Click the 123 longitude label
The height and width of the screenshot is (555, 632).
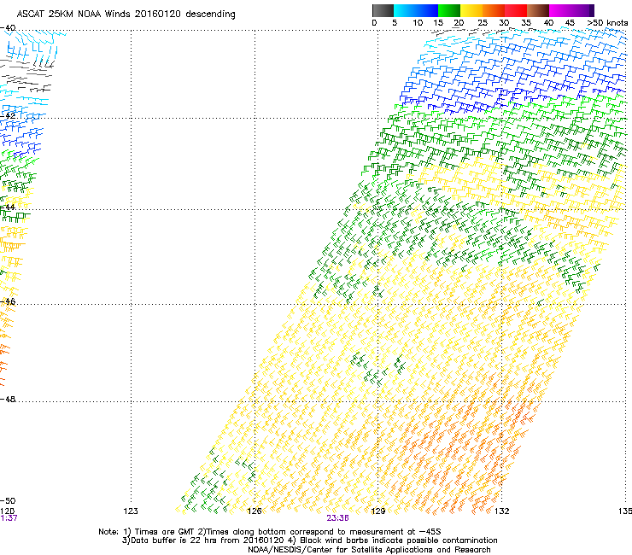tap(131, 511)
